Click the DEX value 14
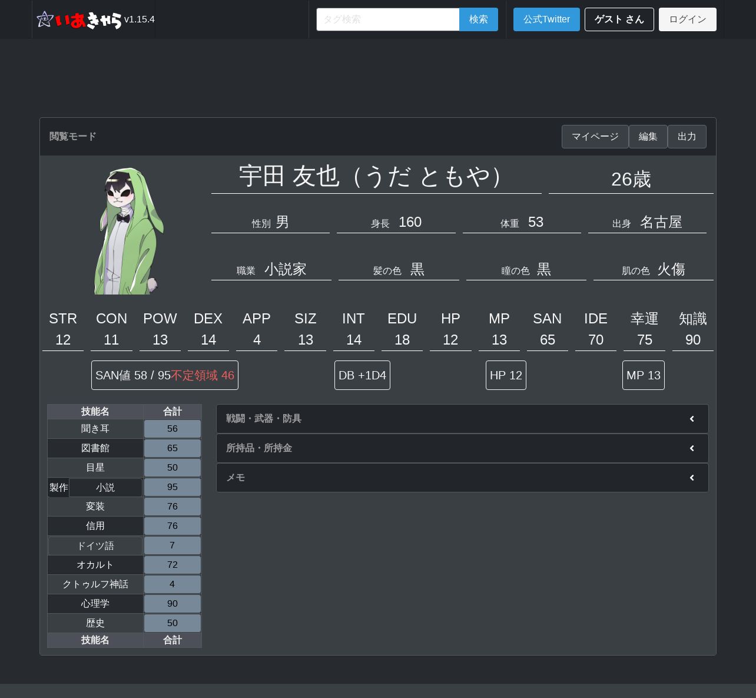This screenshot has height=698, width=756. point(208,340)
